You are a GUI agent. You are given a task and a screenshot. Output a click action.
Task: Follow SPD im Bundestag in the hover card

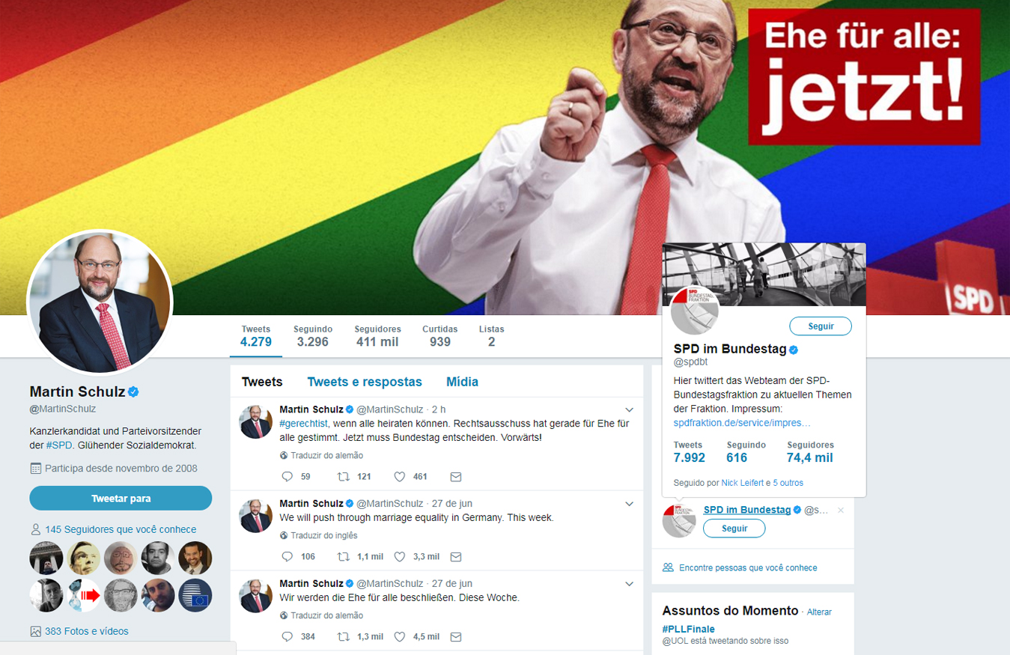(821, 326)
